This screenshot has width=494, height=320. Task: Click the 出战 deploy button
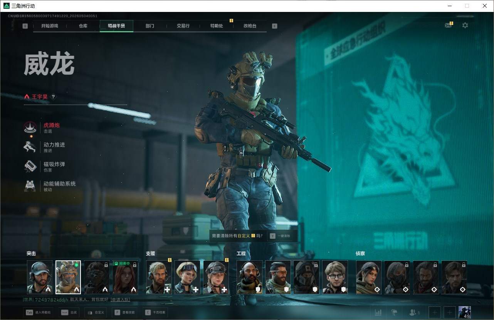click(x=69, y=312)
